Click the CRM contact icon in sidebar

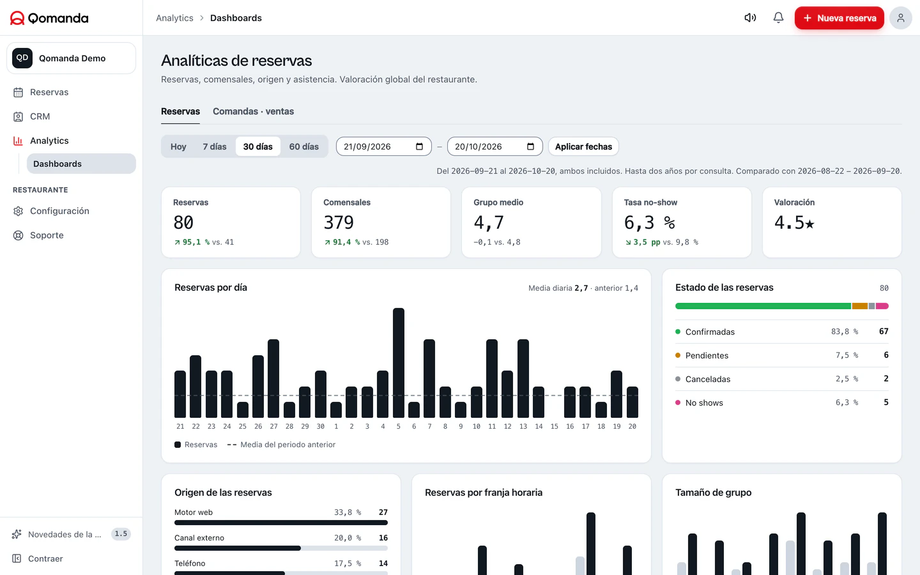pyautogui.click(x=18, y=116)
